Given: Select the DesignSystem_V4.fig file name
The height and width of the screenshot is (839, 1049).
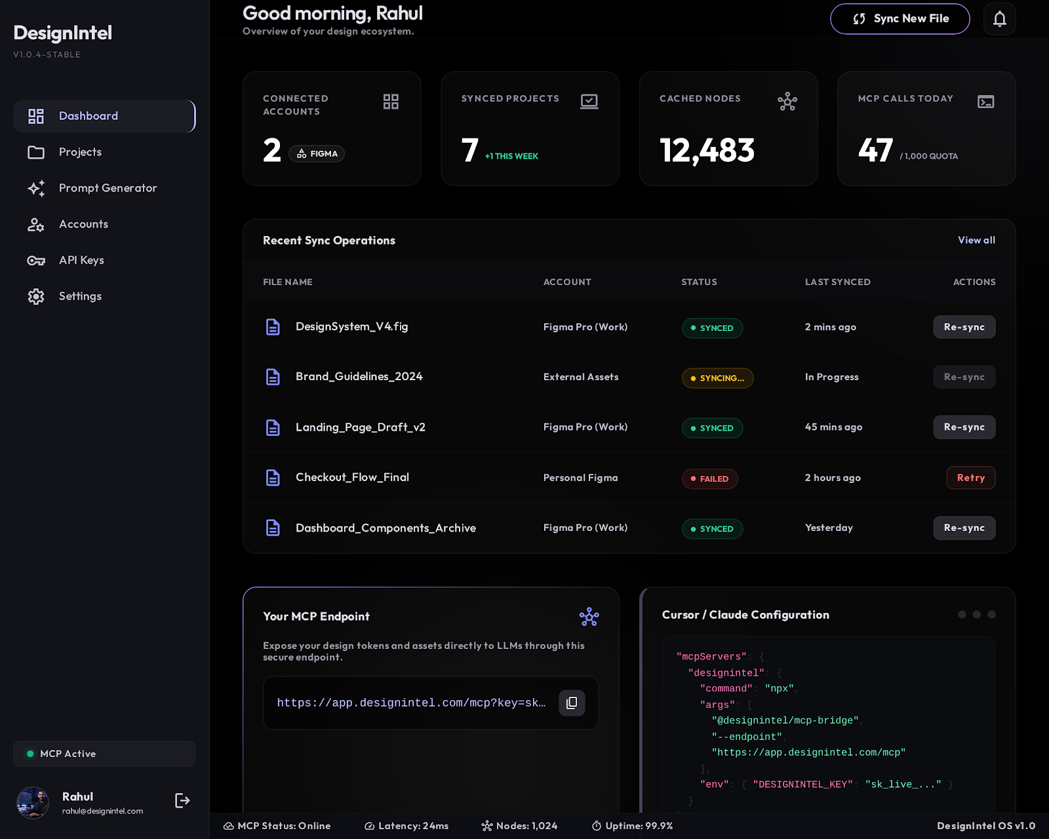Looking at the screenshot, I should coord(351,326).
